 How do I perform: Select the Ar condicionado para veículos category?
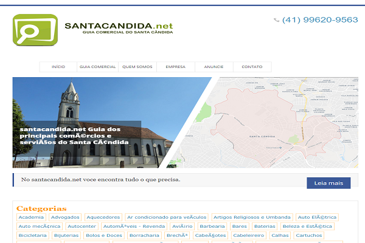pos(167,217)
